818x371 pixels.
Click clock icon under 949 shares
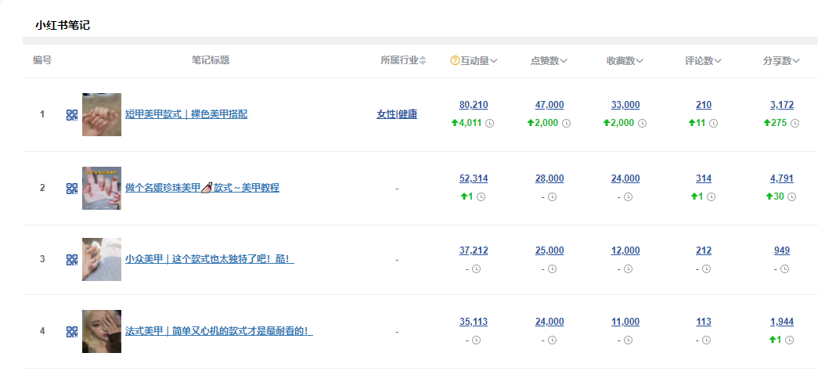[784, 268]
